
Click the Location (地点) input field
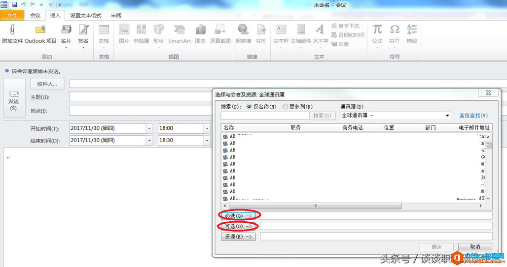click(141, 111)
